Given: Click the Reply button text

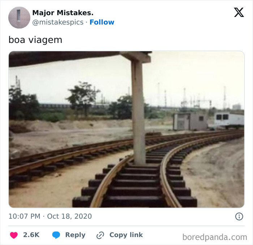Looking at the screenshot, I should (x=75, y=235).
